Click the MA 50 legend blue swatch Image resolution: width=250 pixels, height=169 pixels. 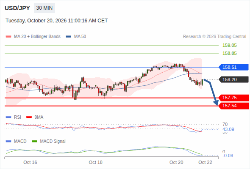(69, 37)
